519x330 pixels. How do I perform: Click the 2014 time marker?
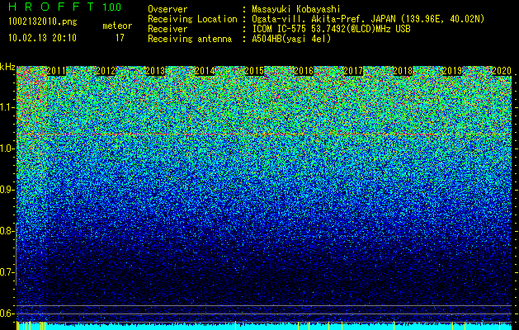[x=205, y=71]
